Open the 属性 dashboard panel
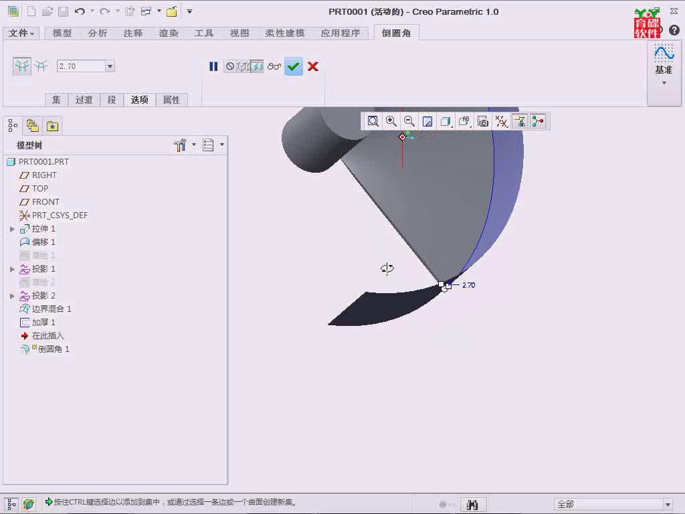This screenshot has width=685, height=514. 172,100
